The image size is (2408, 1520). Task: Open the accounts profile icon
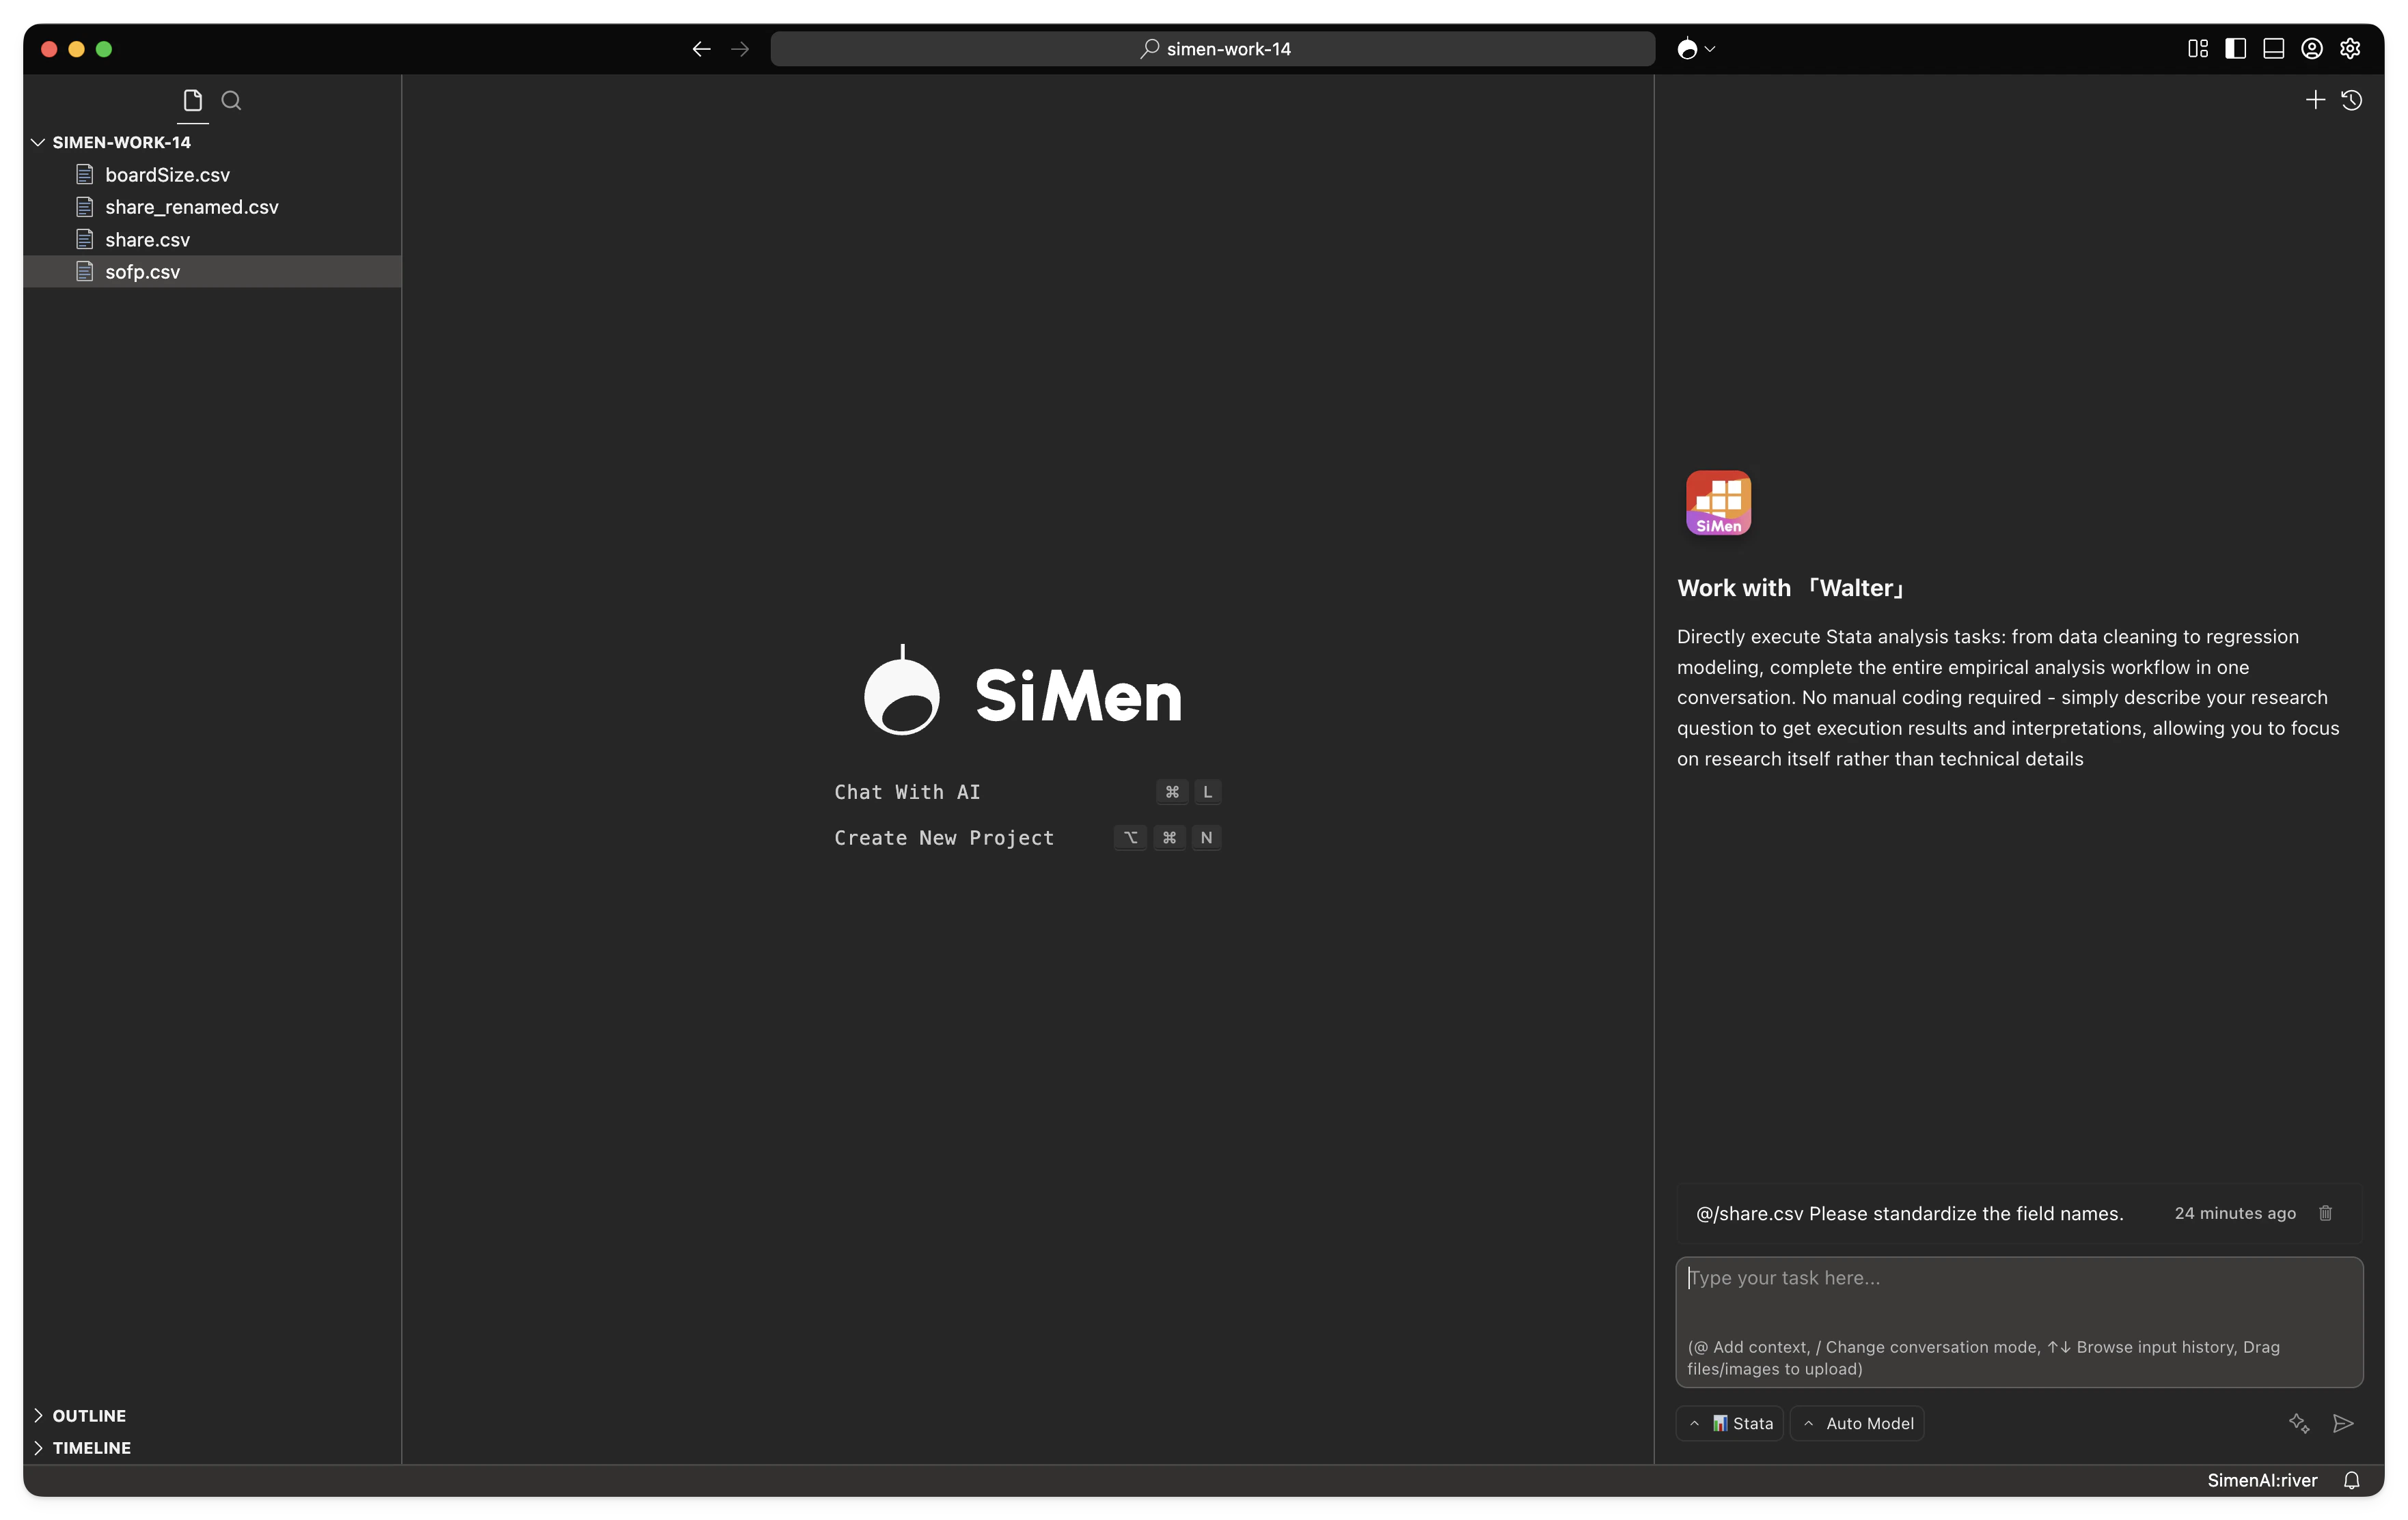2311,49
